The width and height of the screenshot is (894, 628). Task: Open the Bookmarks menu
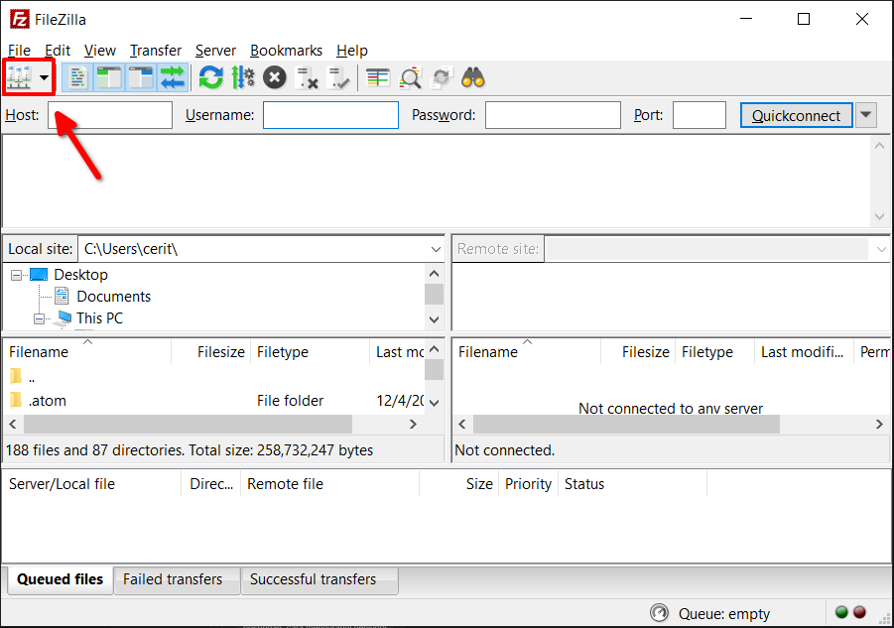click(286, 51)
